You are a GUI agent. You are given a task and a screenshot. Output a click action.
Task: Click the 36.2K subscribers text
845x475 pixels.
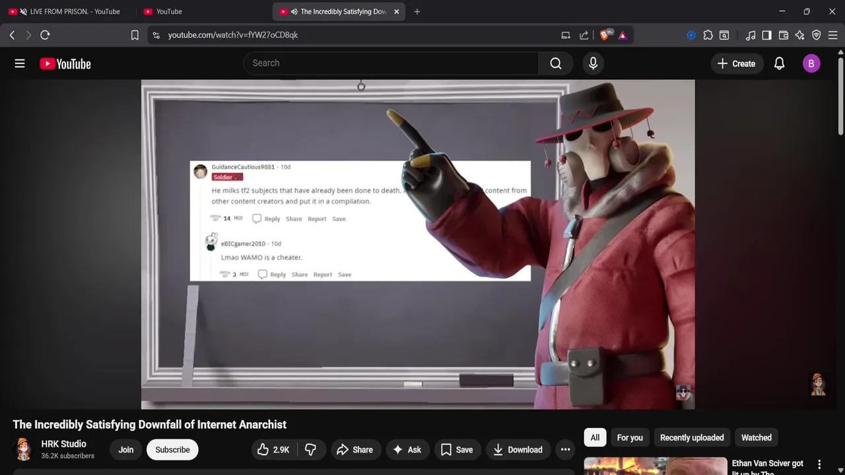tap(67, 456)
